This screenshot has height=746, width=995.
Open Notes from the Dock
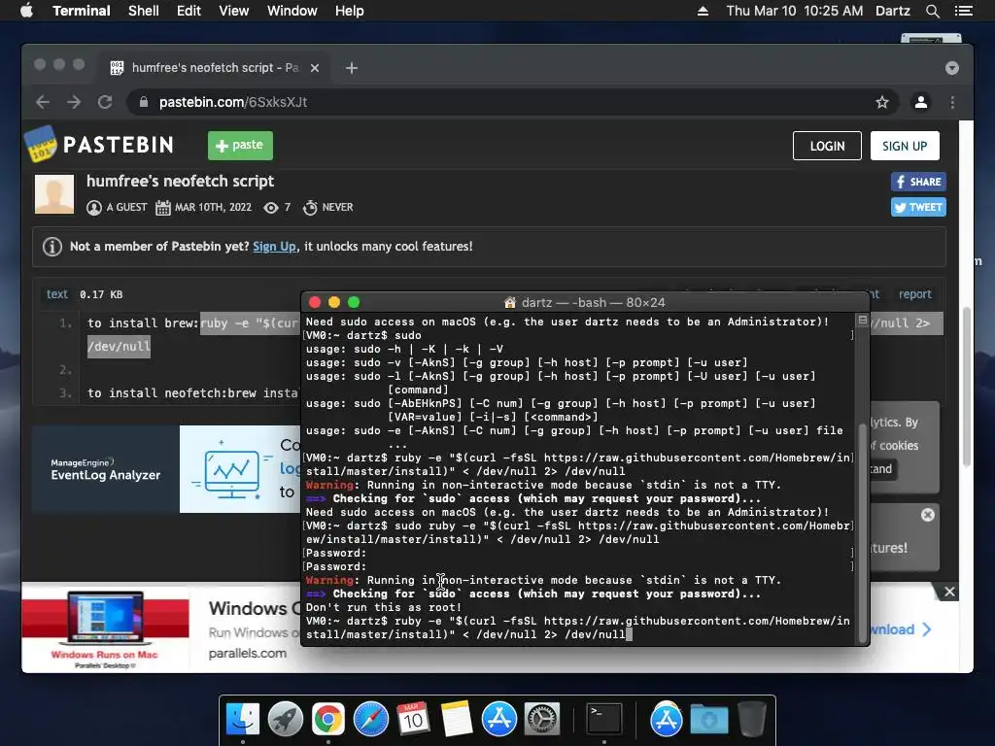[457, 720]
